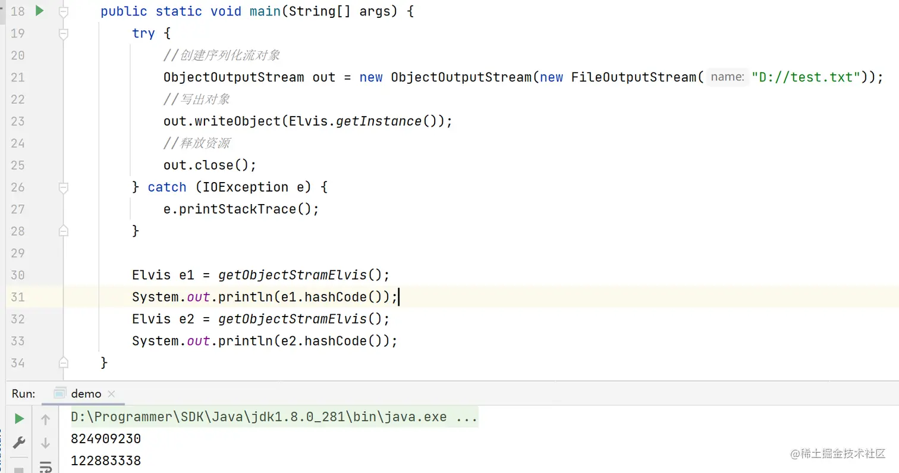The image size is (899, 473).
Task: Click the comment //创建序列化流对象
Action: 222,55
